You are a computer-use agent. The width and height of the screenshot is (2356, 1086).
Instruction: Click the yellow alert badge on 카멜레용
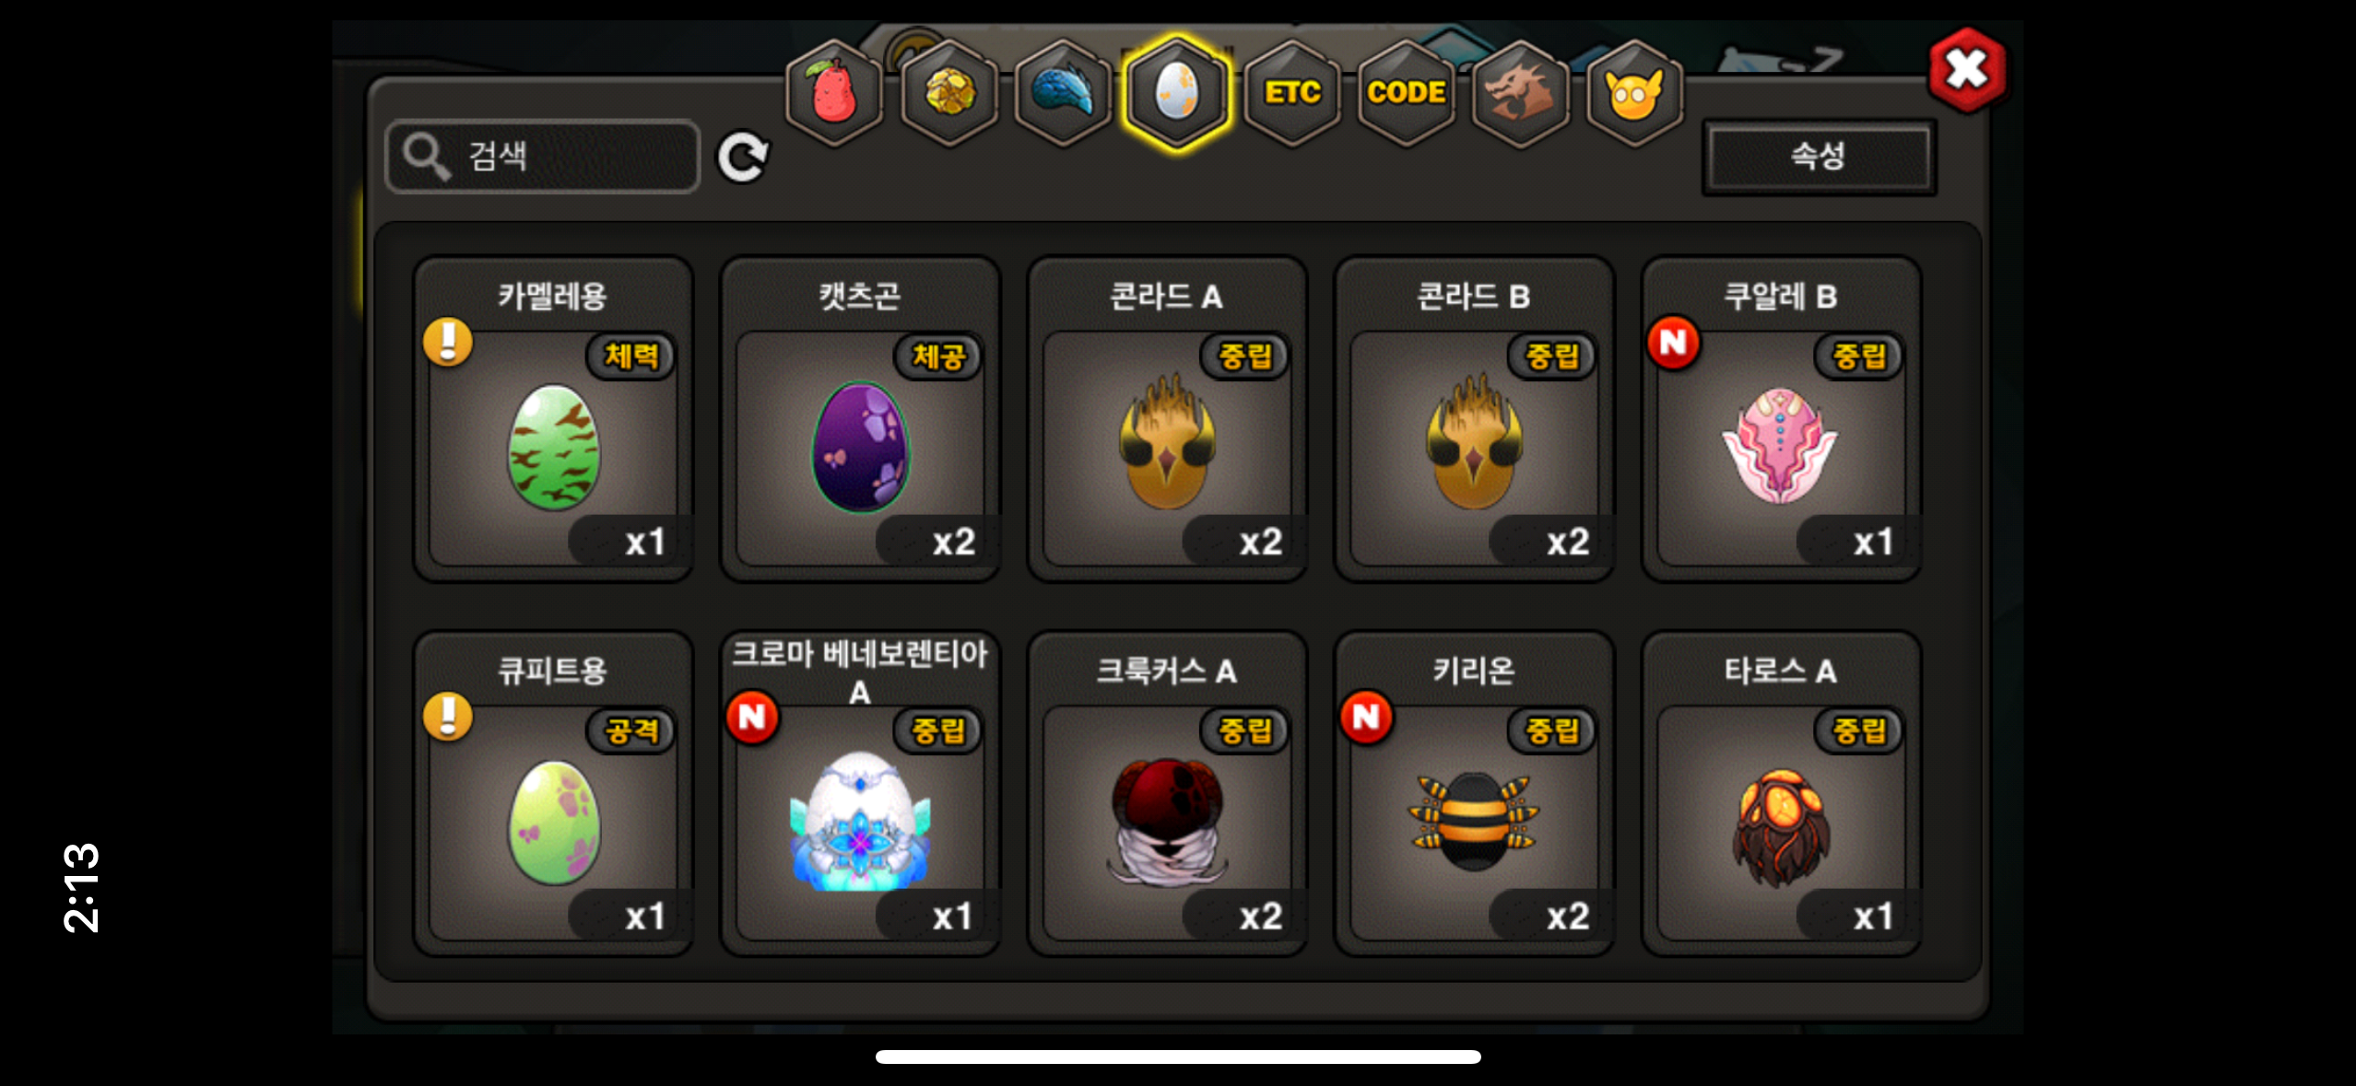(448, 343)
